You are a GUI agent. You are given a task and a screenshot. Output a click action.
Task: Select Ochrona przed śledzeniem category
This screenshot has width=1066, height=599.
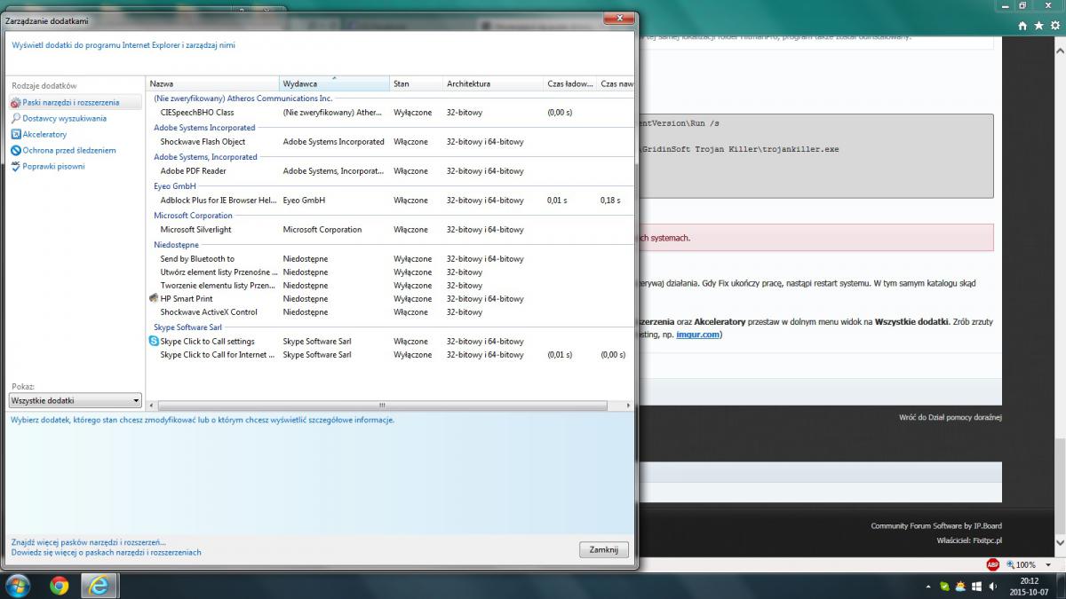click(69, 150)
